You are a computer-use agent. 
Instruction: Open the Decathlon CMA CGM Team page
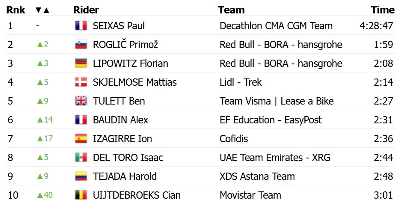point(276,26)
